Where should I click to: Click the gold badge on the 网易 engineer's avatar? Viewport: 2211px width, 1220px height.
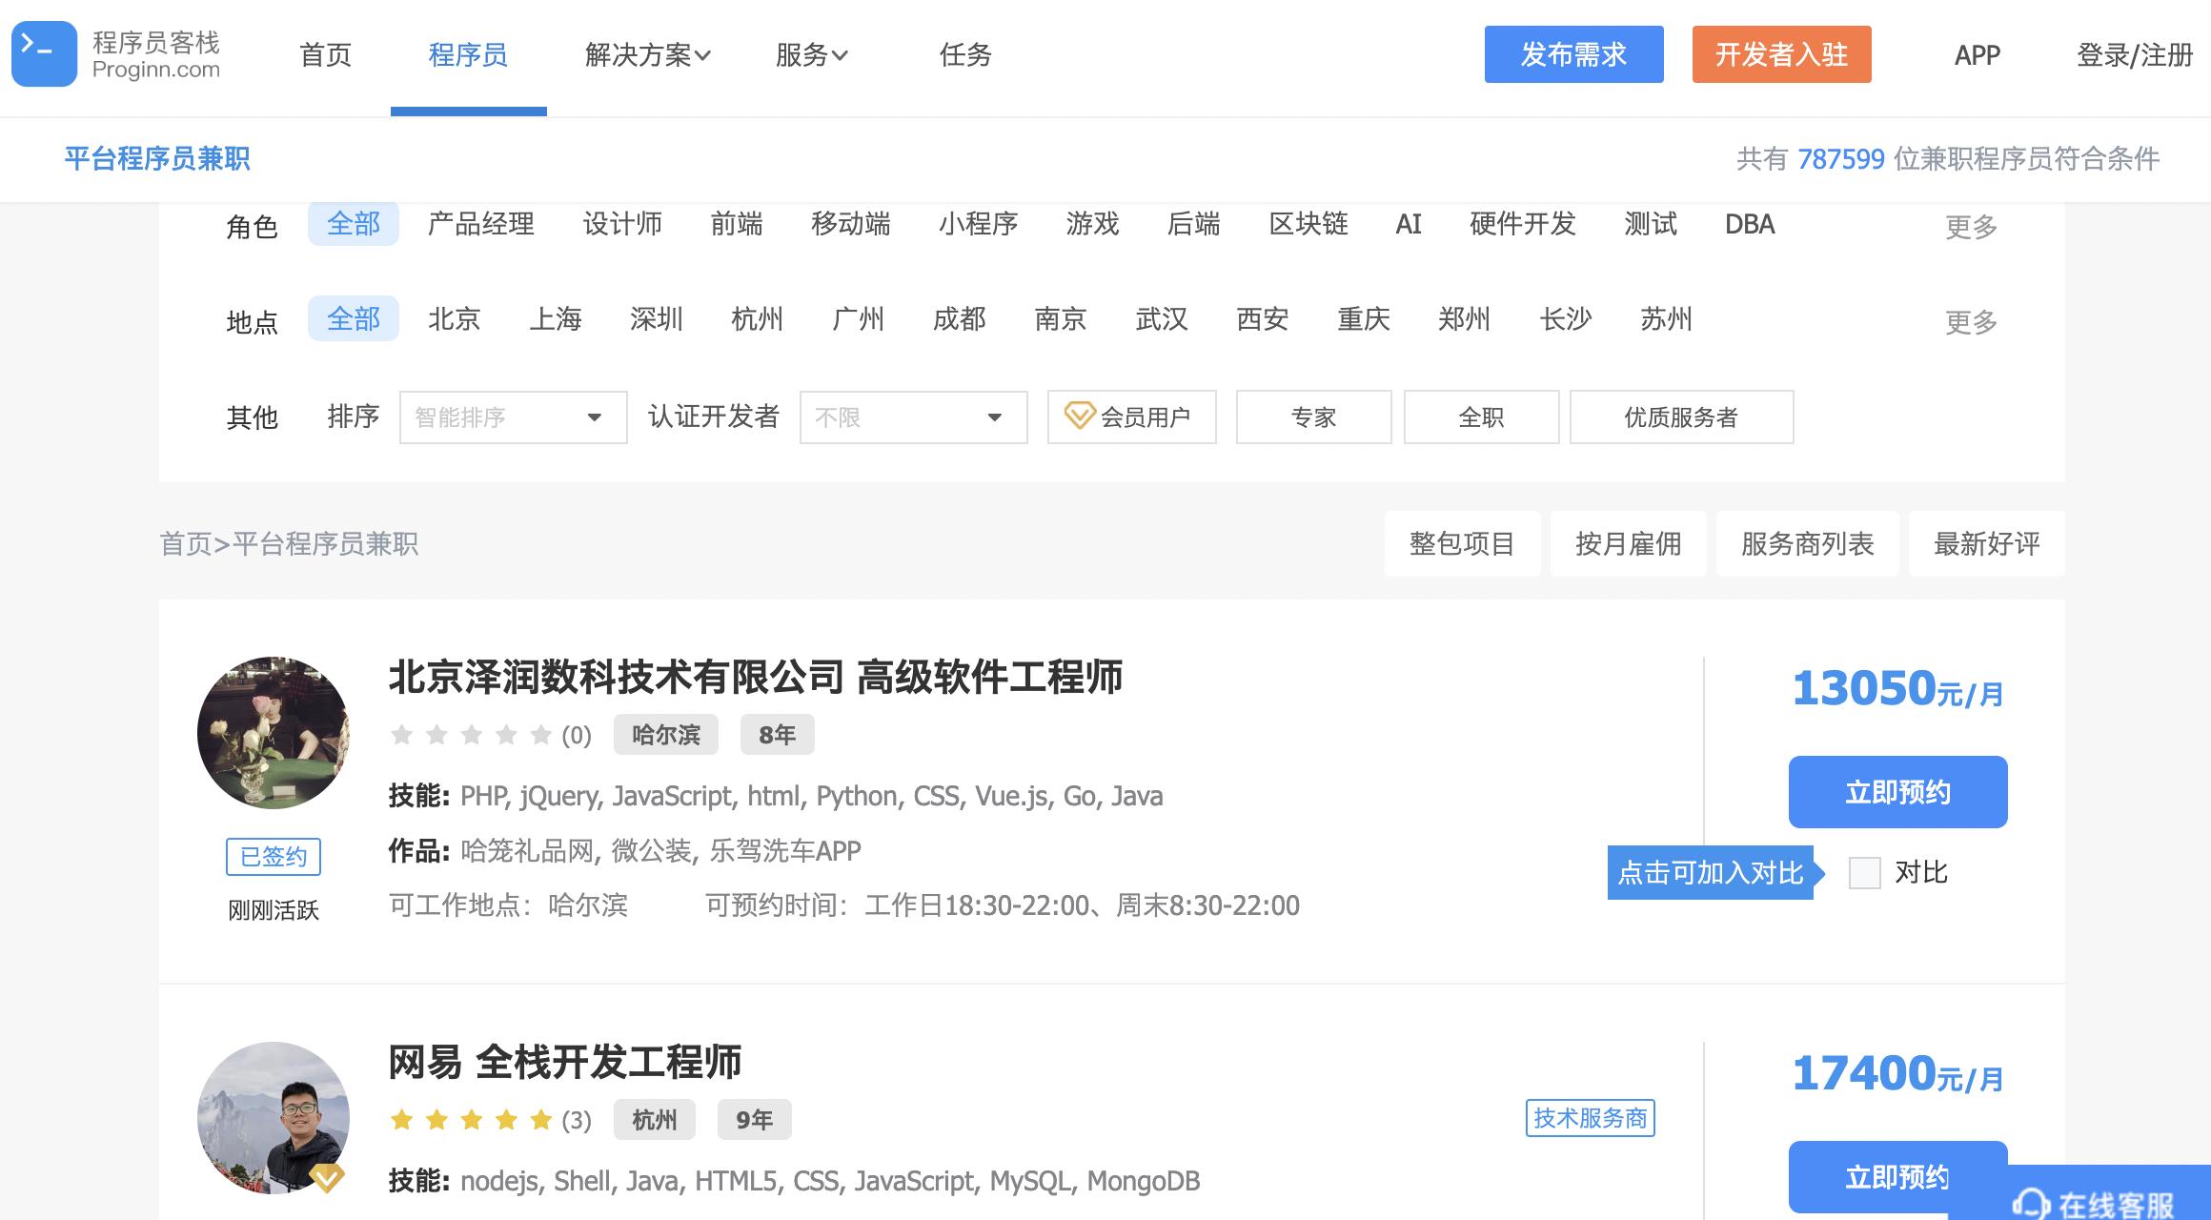(328, 1176)
